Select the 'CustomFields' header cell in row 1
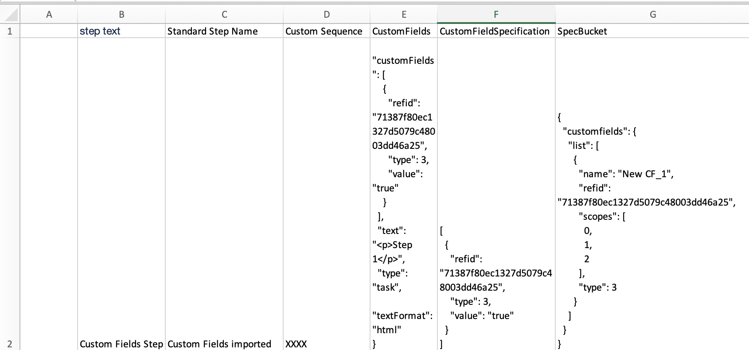The height and width of the screenshot is (350, 749). 404,31
